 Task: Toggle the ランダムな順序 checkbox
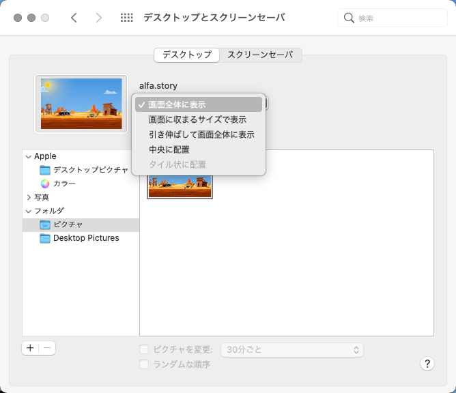144,364
